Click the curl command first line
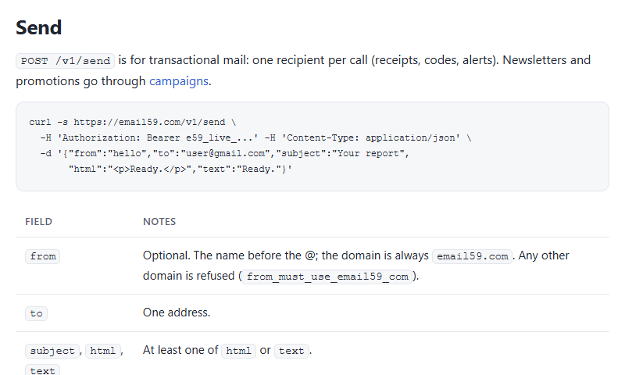 [x=132, y=122]
